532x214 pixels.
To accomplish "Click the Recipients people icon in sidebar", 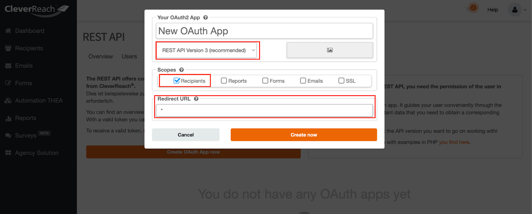I will point(8,48).
